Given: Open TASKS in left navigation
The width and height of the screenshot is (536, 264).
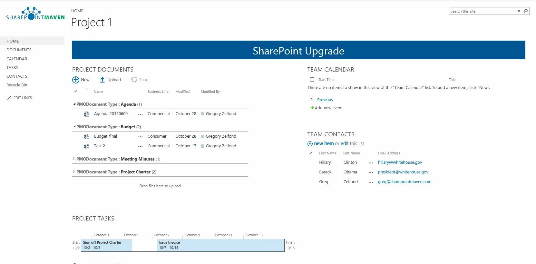Looking at the screenshot, I should coord(12,68).
